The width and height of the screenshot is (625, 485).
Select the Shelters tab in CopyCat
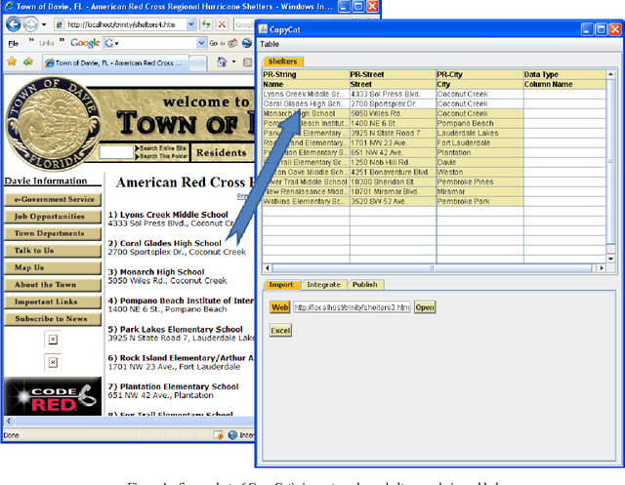(x=282, y=61)
